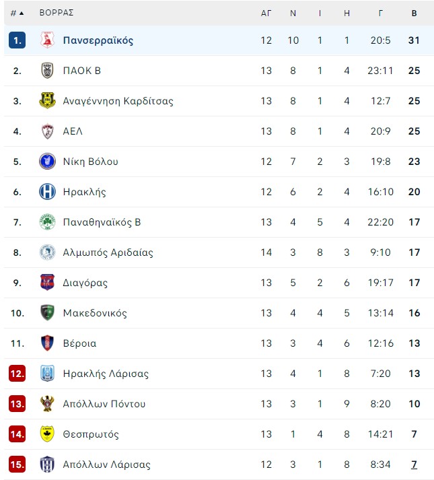Click the Γ goals column header
This screenshot has height=480, width=434.
(x=380, y=13)
